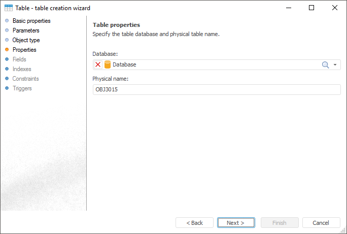
Task: Click the Finish button
Action: 279,223
